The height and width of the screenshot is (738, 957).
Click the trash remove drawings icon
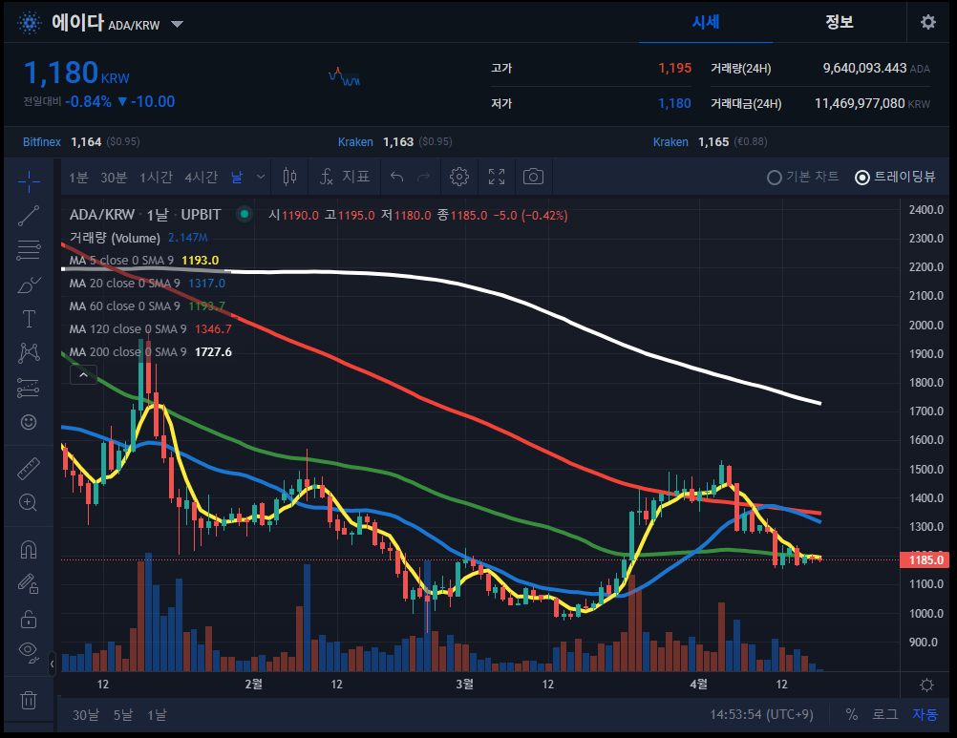[x=29, y=700]
